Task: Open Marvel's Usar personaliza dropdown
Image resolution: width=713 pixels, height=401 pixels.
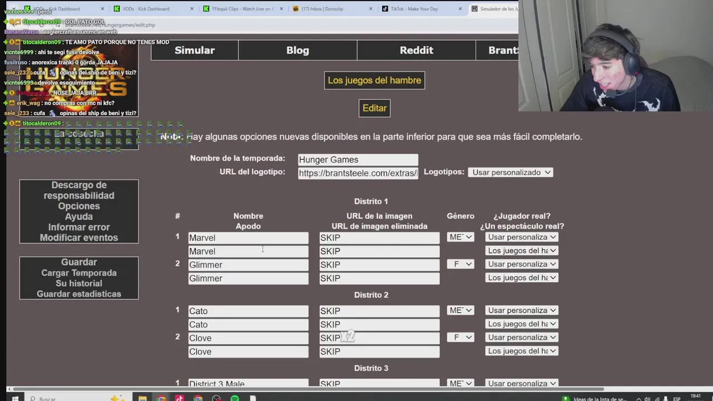Action: click(x=521, y=237)
